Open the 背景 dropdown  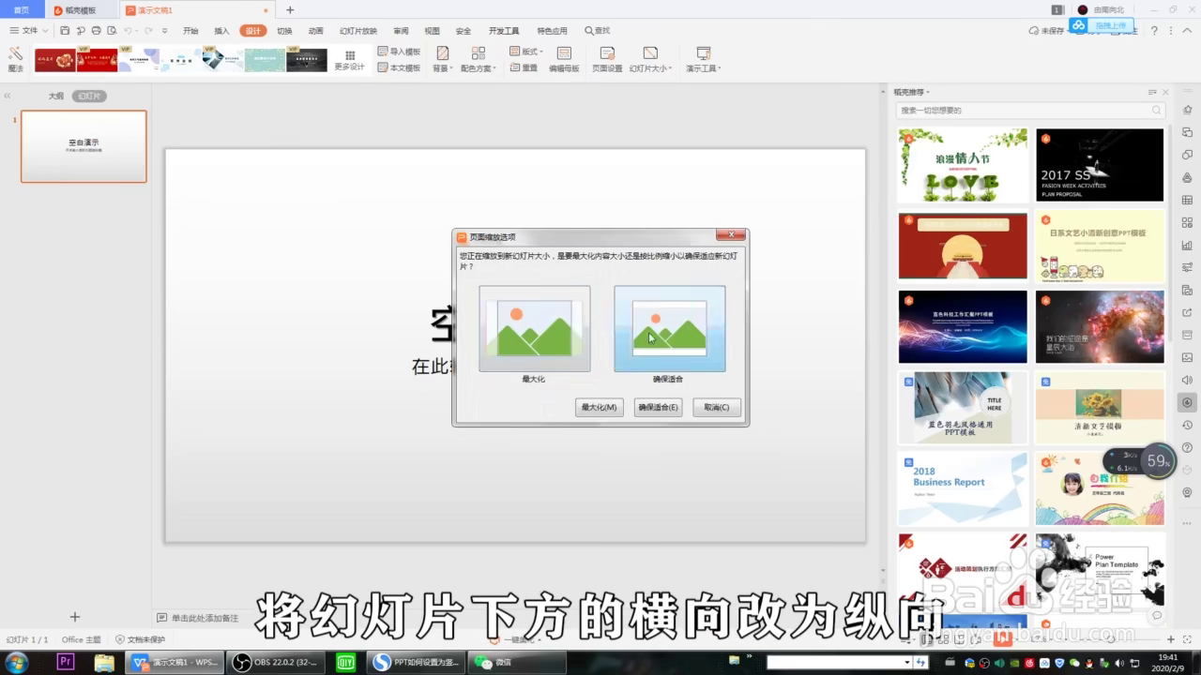pos(442,60)
